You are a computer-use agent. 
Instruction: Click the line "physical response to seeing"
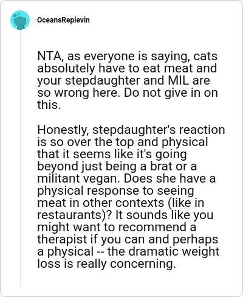point(115,191)
